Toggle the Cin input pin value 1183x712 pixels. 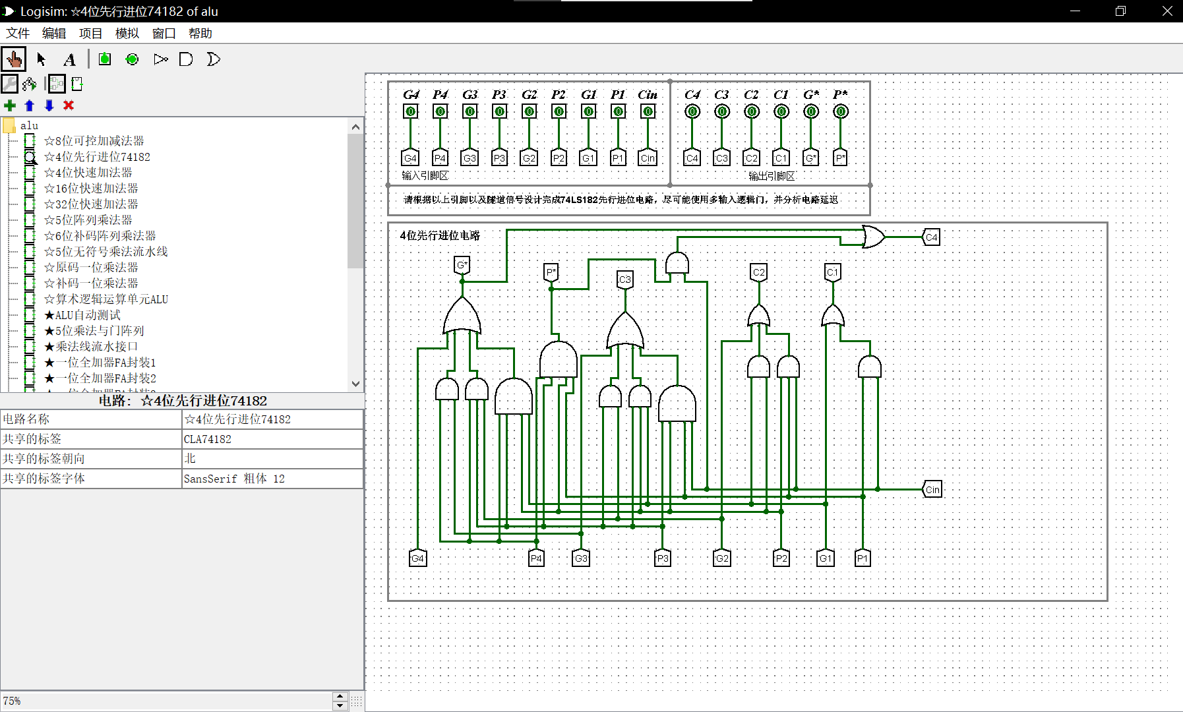(648, 111)
